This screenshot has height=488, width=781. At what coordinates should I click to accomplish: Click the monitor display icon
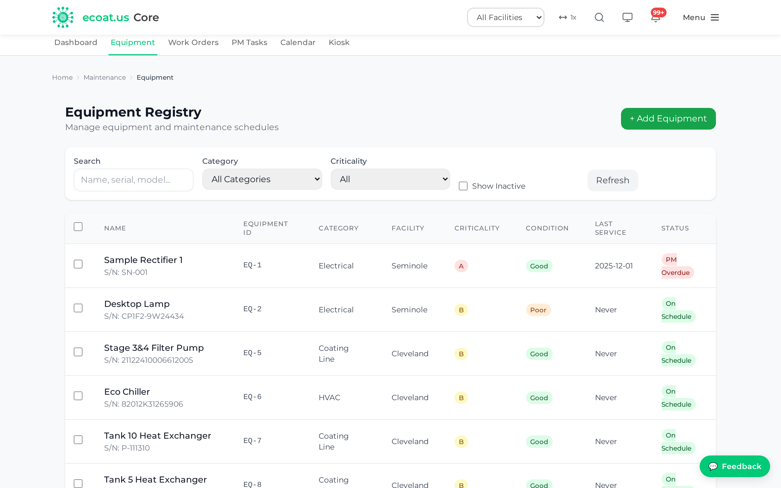click(x=628, y=17)
